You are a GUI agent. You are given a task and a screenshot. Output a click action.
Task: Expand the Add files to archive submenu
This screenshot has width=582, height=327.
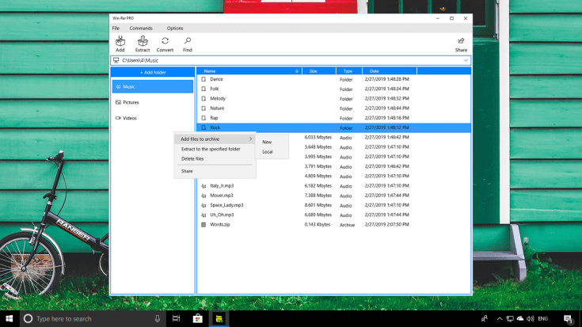(x=215, y=139)
